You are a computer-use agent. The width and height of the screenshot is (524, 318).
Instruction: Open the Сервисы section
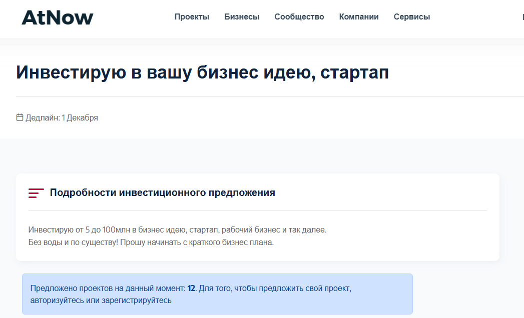pyautogui.click(x=411, y=16)
